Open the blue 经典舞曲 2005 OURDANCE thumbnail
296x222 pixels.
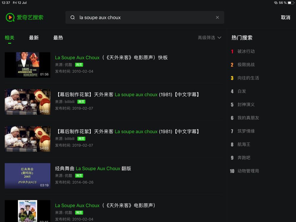28,176
